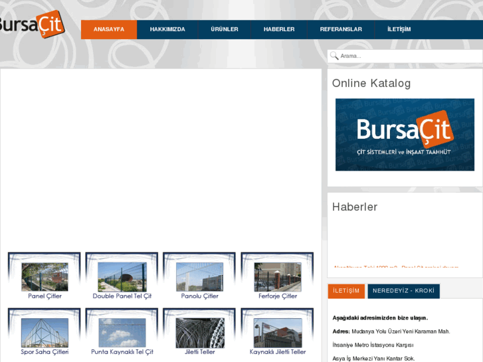This screenshot has width=483, height=362.
Task: Click the Online Katalog heading
Action: (x=371, y=83)
